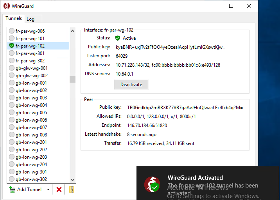Click the latest handshake value

(x=142, y=135)
